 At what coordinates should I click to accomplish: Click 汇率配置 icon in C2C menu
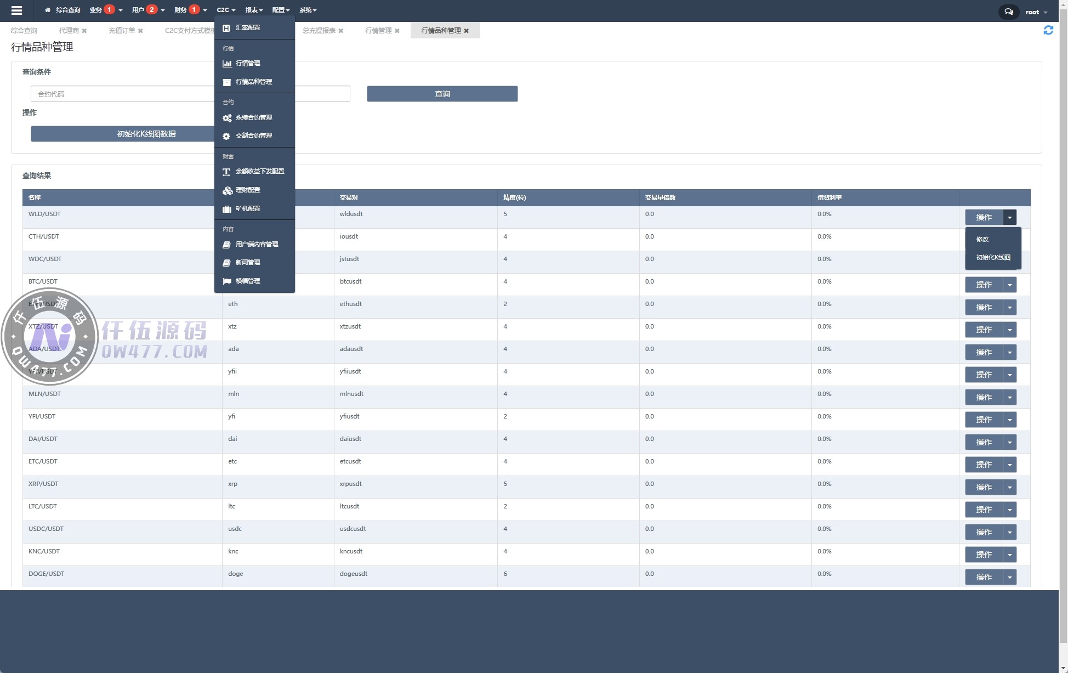(226, 27)
